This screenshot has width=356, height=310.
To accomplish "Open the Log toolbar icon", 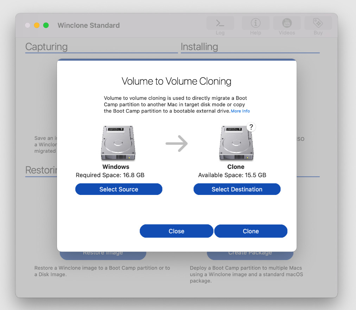I will (220, 23).
